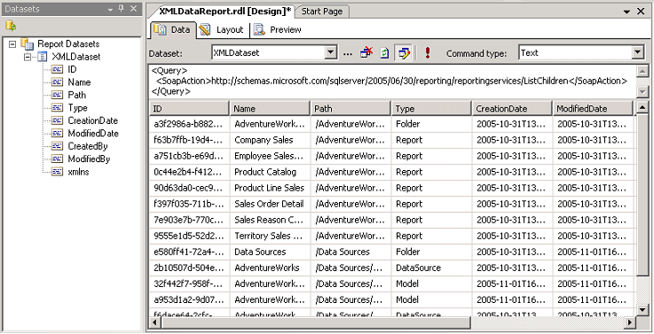Click the Type column header
This screenshot has height=334, width=654.
(x=431, y=108)
